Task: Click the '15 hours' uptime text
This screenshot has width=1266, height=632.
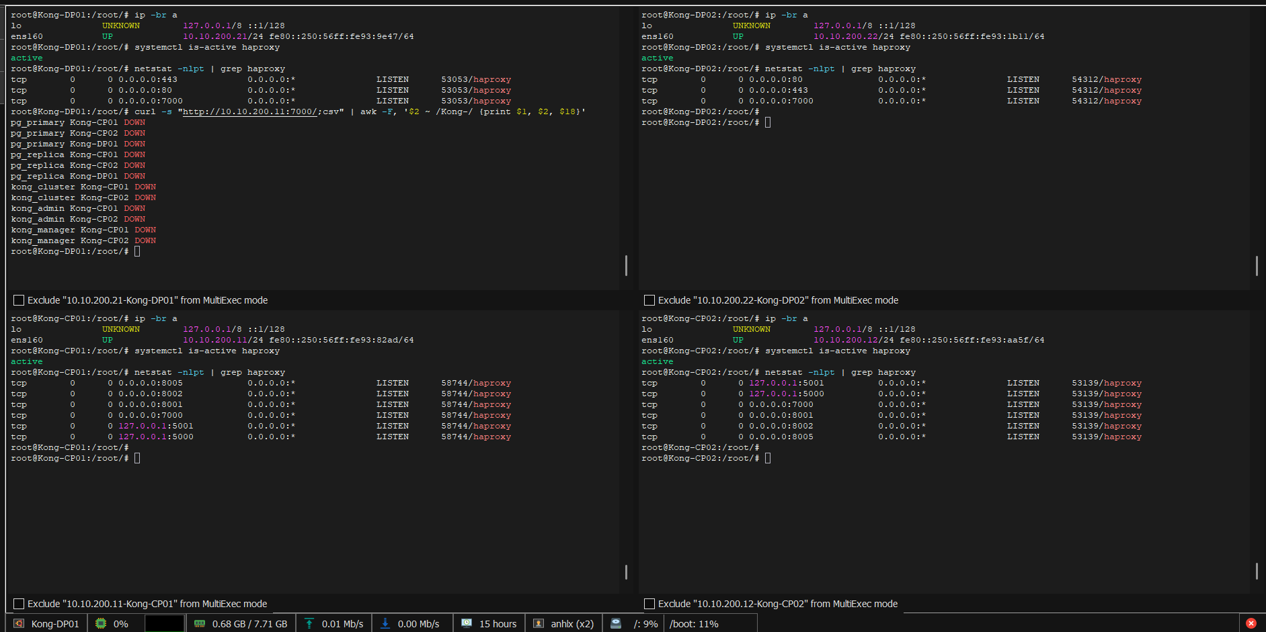Action: [498, 624]
